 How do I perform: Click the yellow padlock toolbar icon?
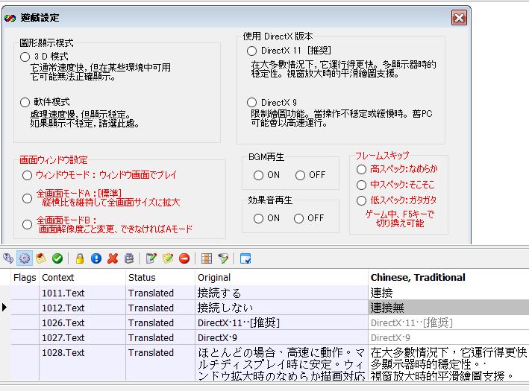[x=80, y=258]
